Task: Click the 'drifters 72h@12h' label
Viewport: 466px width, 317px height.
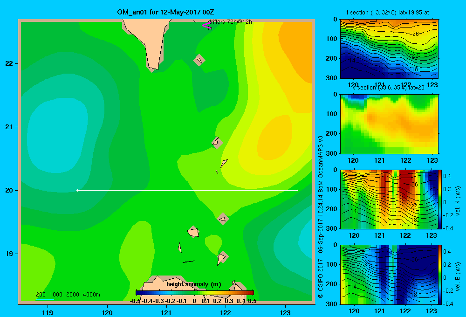Action: coord(230,22)
